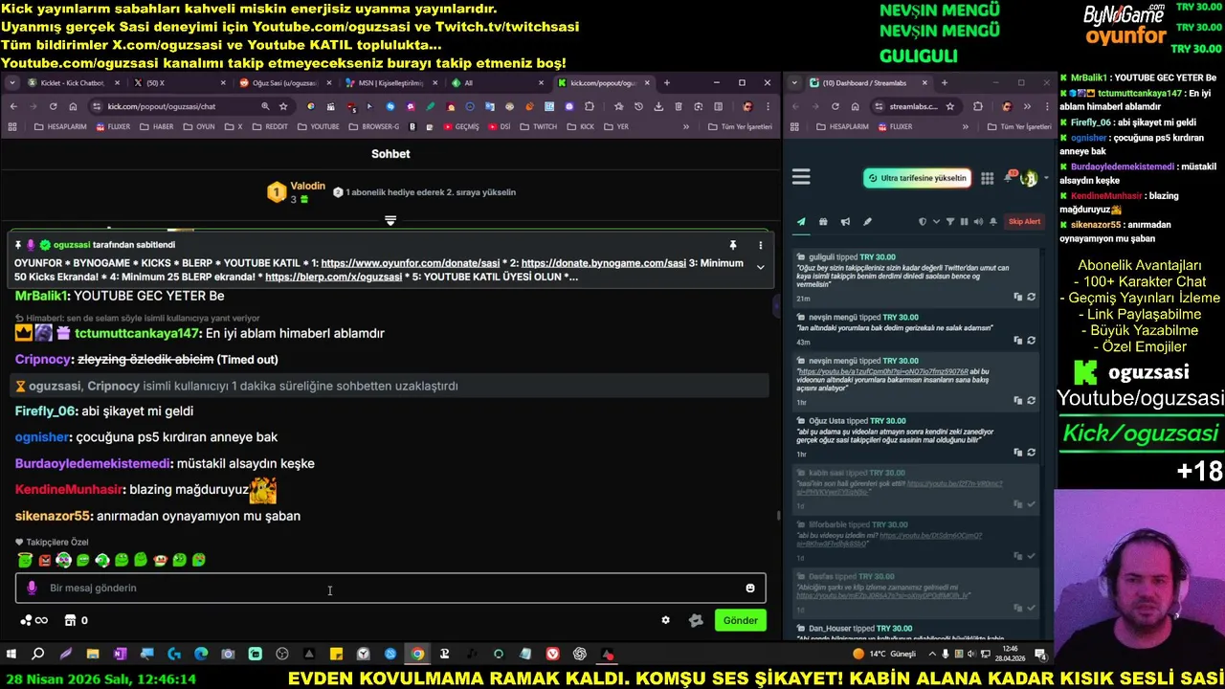Open Windows Start menu

click(x=11, y=655)
